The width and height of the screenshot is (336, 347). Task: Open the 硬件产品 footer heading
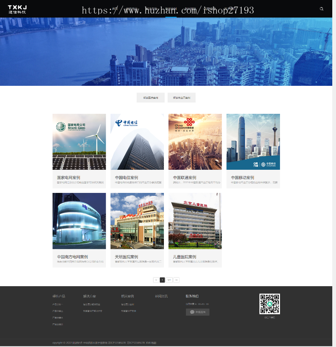pyautogui.click(x=59, y=296)
